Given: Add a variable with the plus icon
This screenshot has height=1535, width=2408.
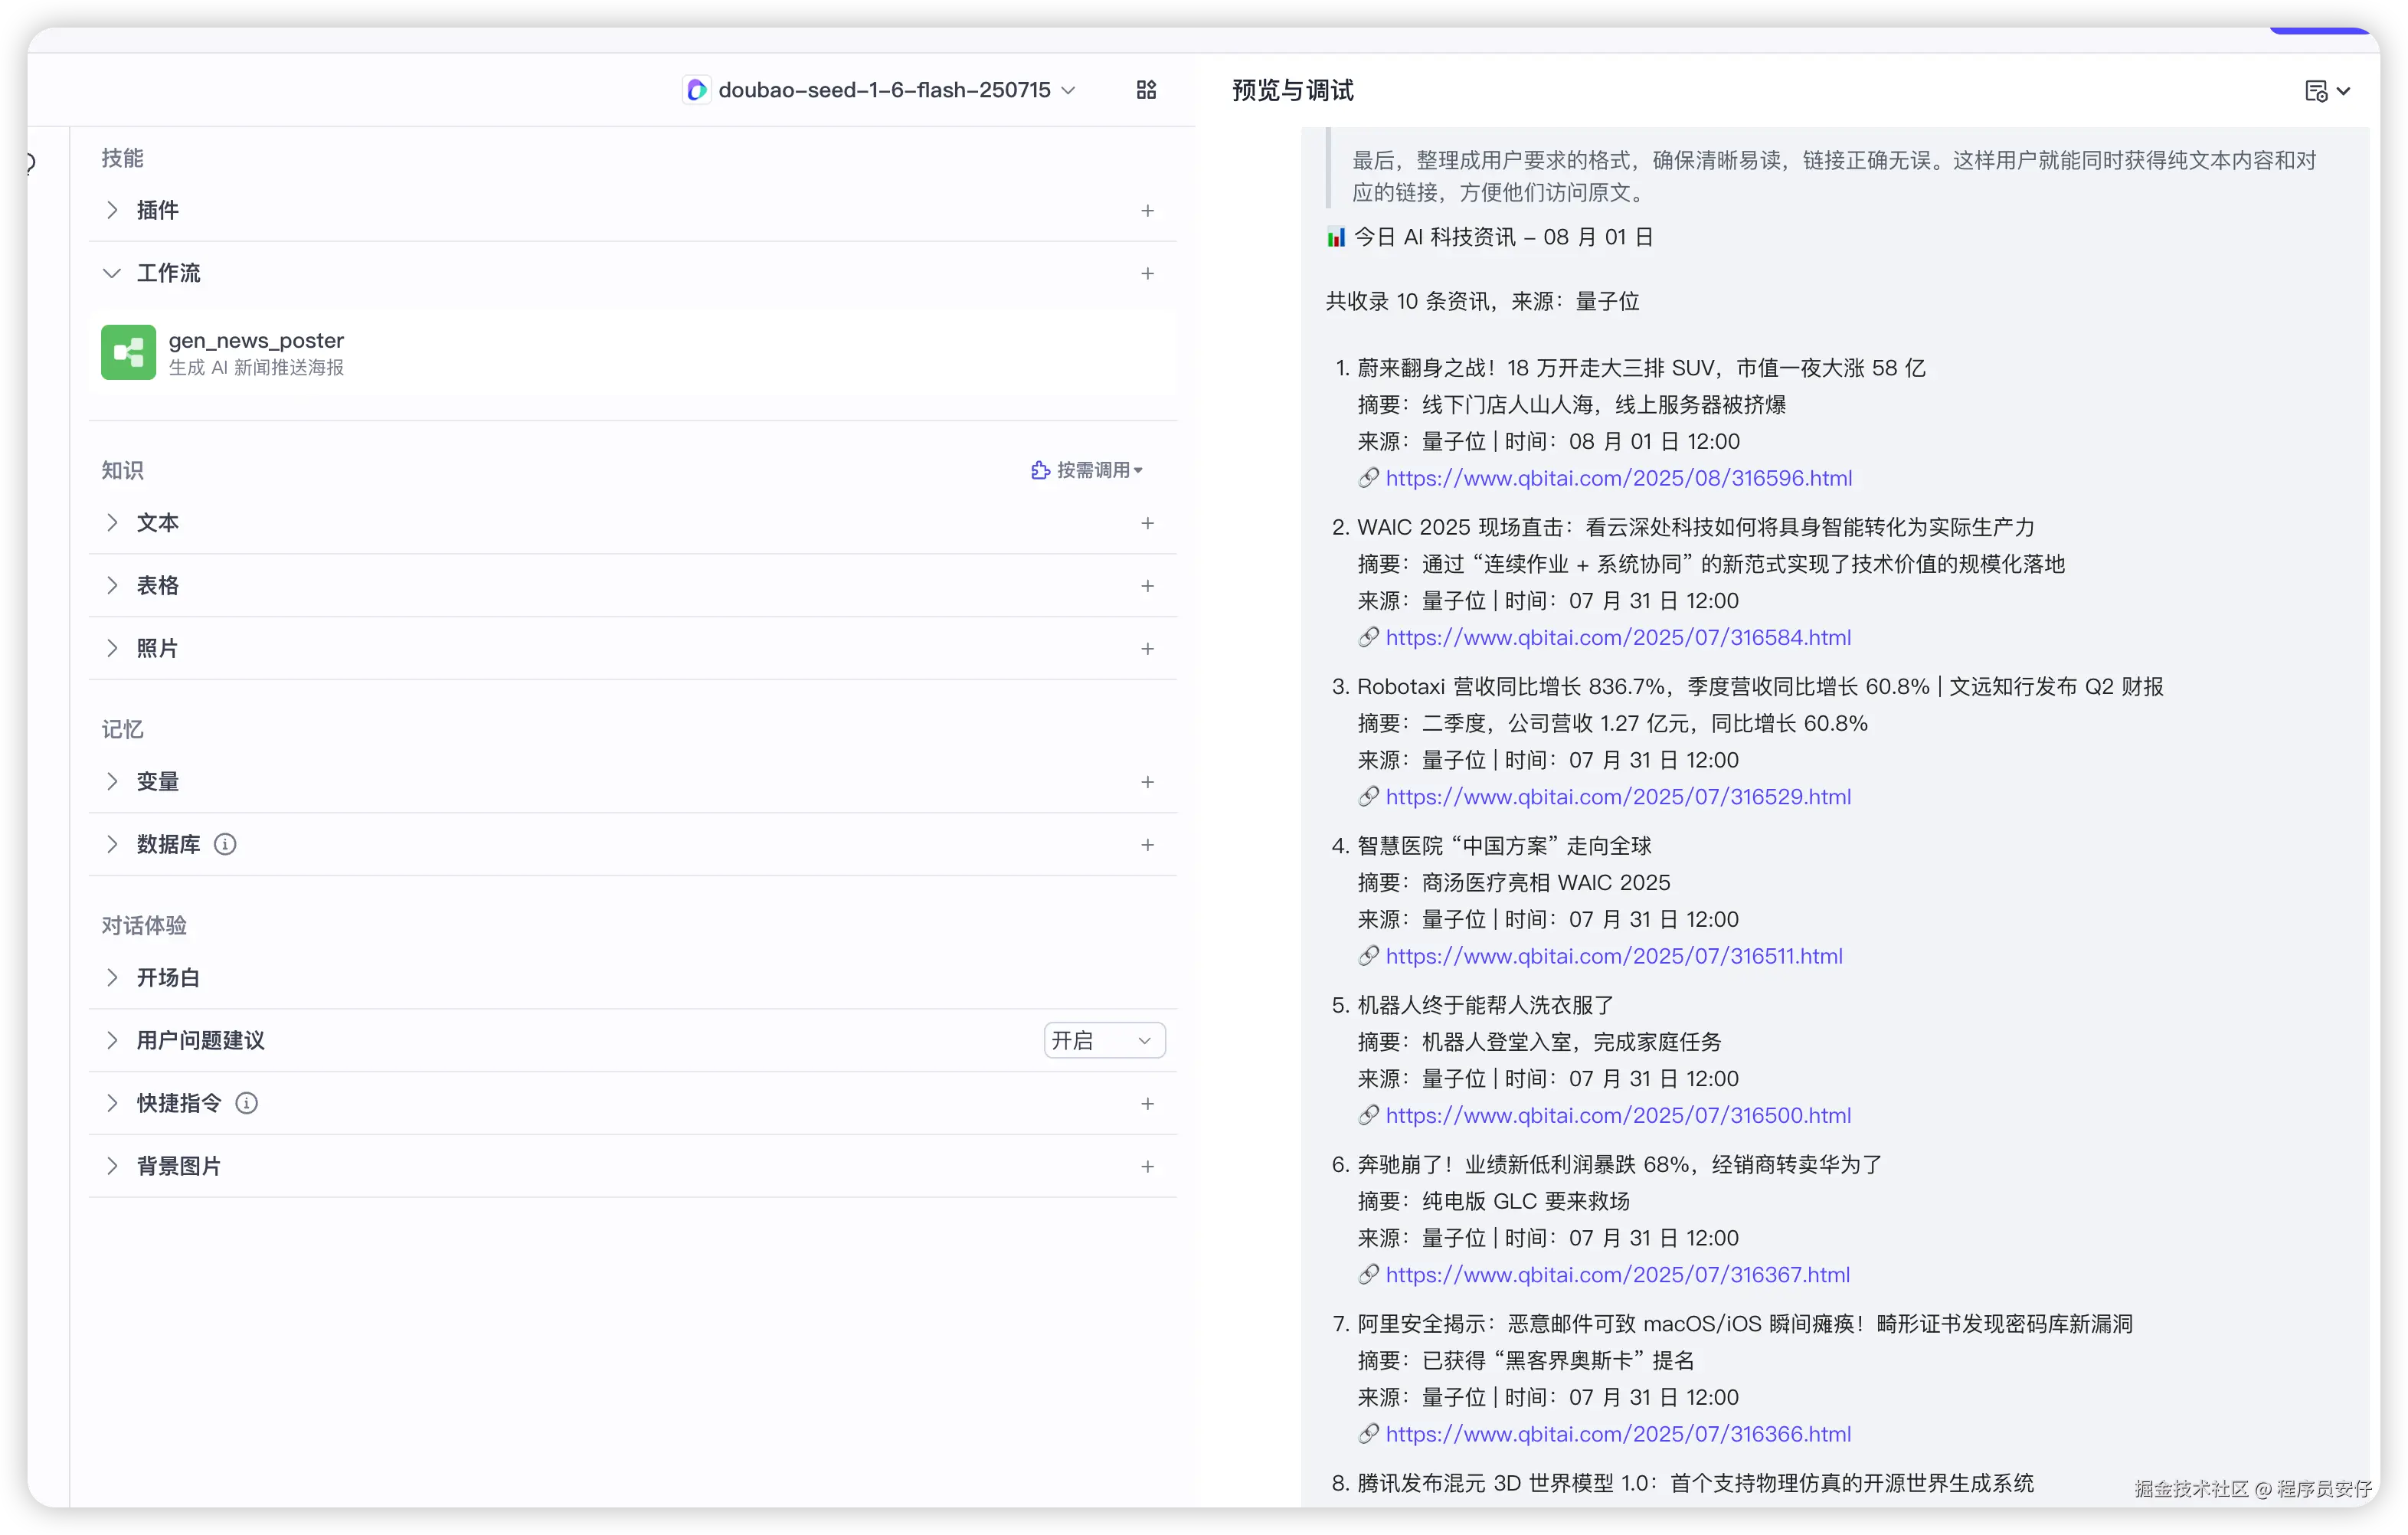Looking at the screenshot, I should point(1147,781).
